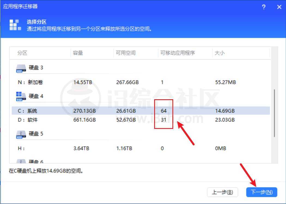The image size is (286, 204).
Task: Click the help question mark icon
Action: pos(264,7)
